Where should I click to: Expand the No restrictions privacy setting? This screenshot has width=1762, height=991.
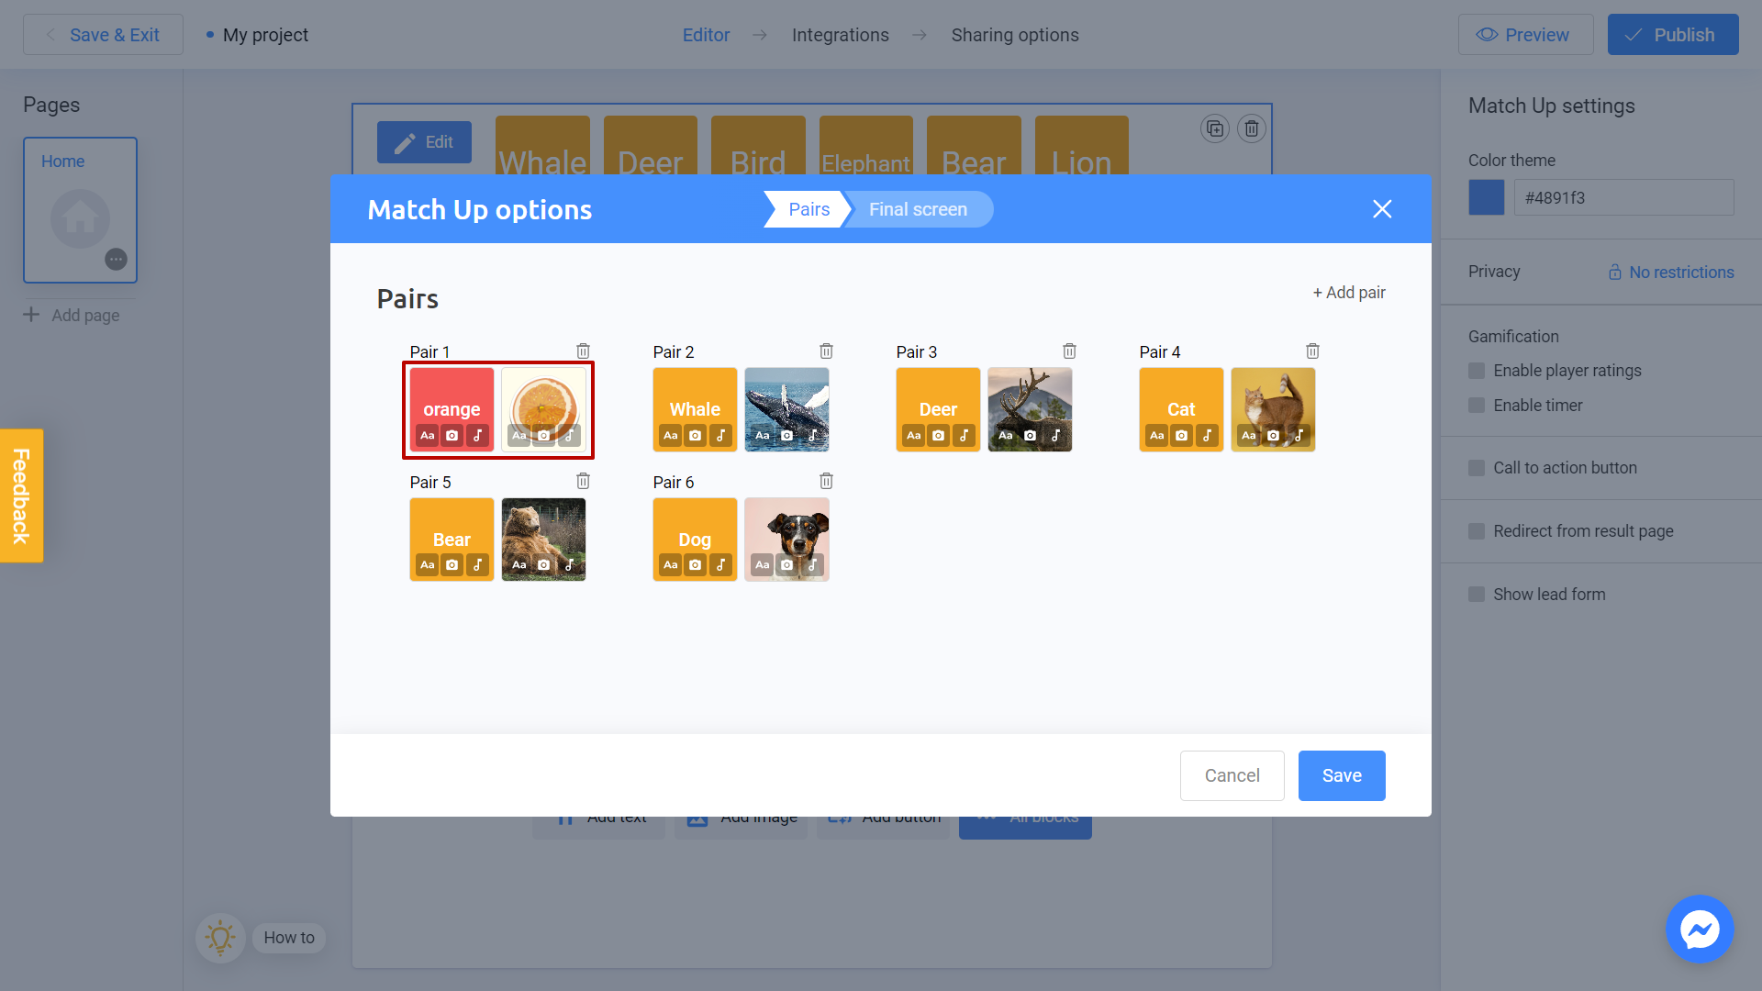[1671, 271]
